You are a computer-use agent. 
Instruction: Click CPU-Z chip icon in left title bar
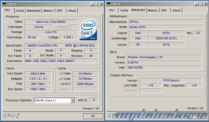click(x=4, y=4)
